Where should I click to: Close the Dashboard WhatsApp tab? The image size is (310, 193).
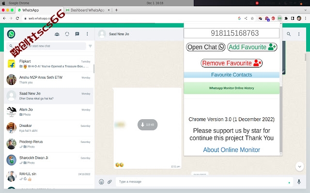[108, 10]
